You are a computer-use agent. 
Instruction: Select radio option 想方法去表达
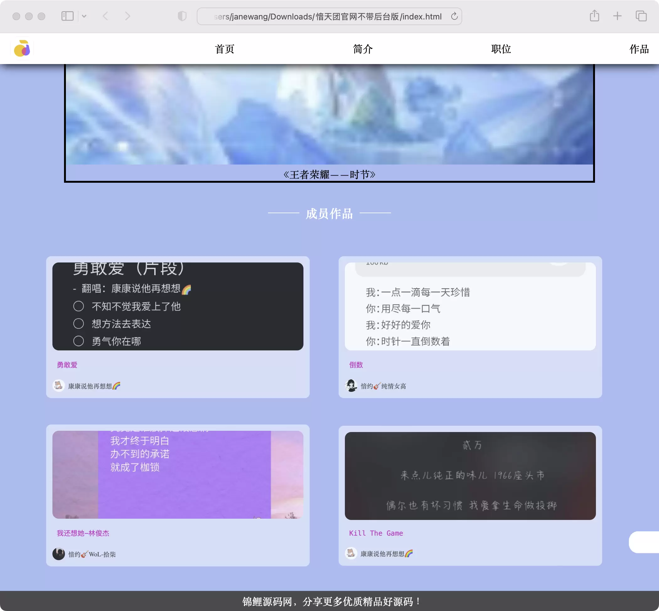[x=78, y=323]
